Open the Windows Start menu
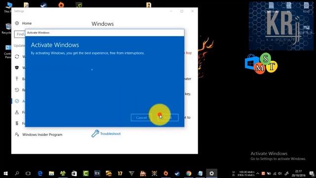Viewport: 316px width, 178px height. click(5, 174)
